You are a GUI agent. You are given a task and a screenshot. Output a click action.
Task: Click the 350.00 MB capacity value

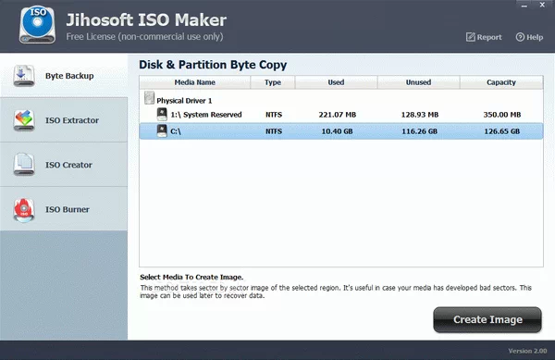[x=502, y=115]
